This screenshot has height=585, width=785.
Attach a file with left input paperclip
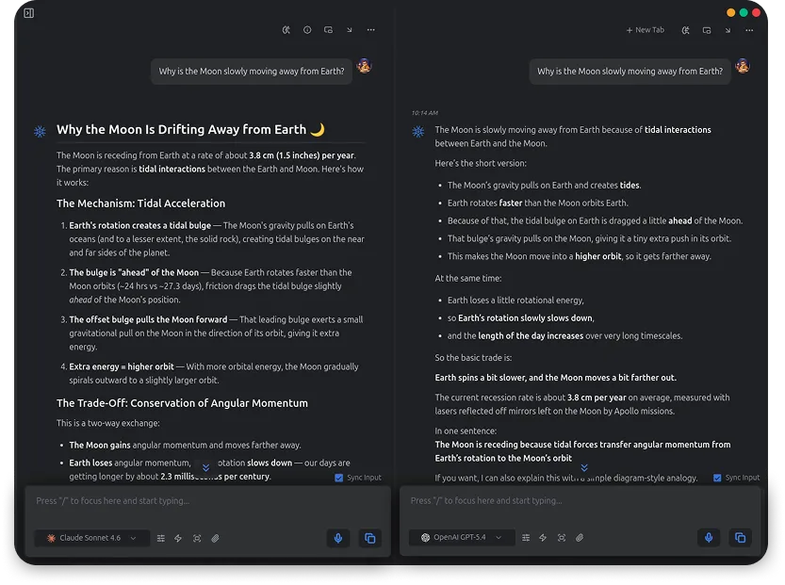click(x=215, y=539)
